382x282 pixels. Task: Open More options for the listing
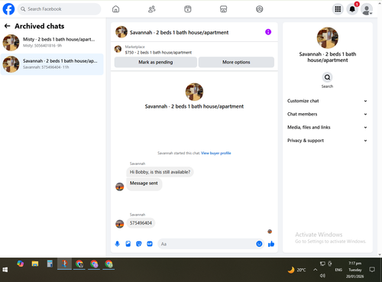tap(236, 62)
